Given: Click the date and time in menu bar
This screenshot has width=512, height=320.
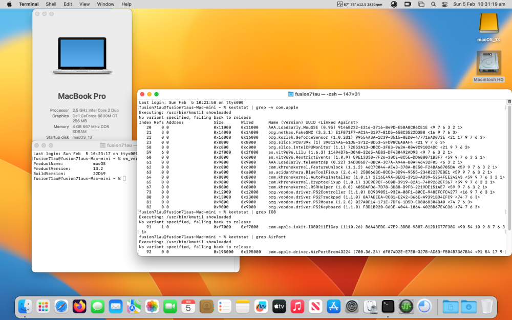Looking at the screenshot, I should point(479,4).
